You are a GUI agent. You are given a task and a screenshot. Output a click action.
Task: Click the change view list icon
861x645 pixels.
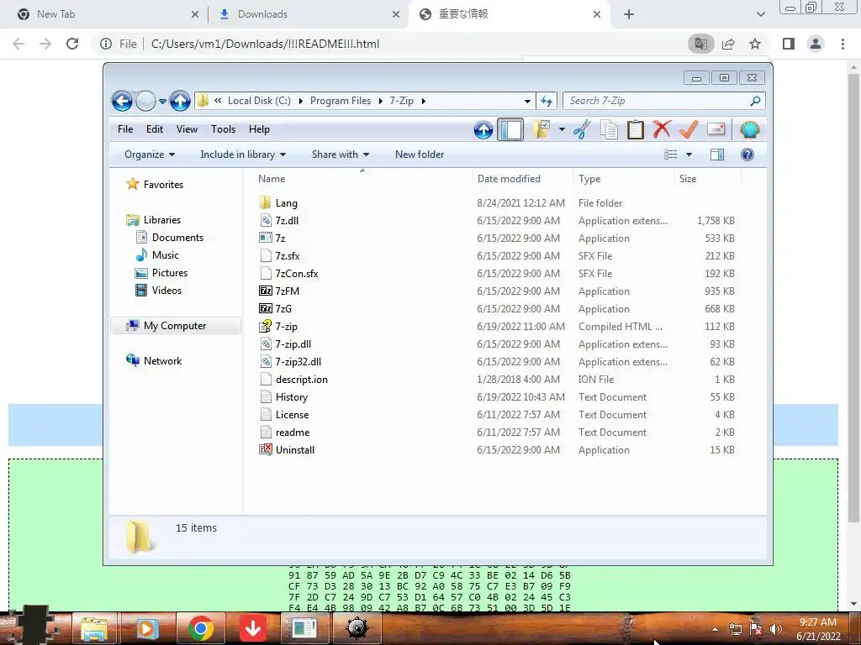coord(670,155)
